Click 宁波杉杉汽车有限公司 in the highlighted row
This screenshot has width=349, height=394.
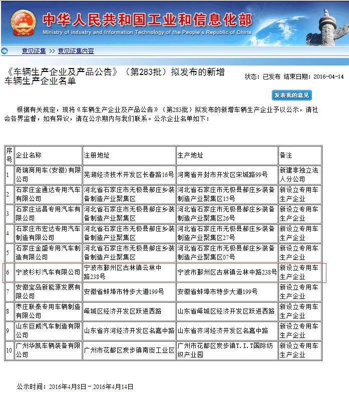tap(48, 272)
